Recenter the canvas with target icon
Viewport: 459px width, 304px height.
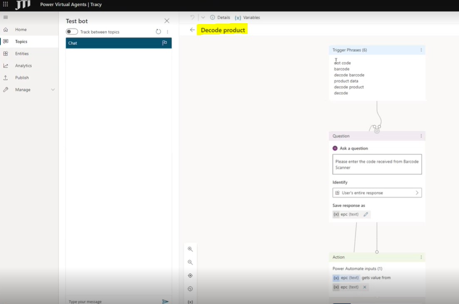click(190, 275)
